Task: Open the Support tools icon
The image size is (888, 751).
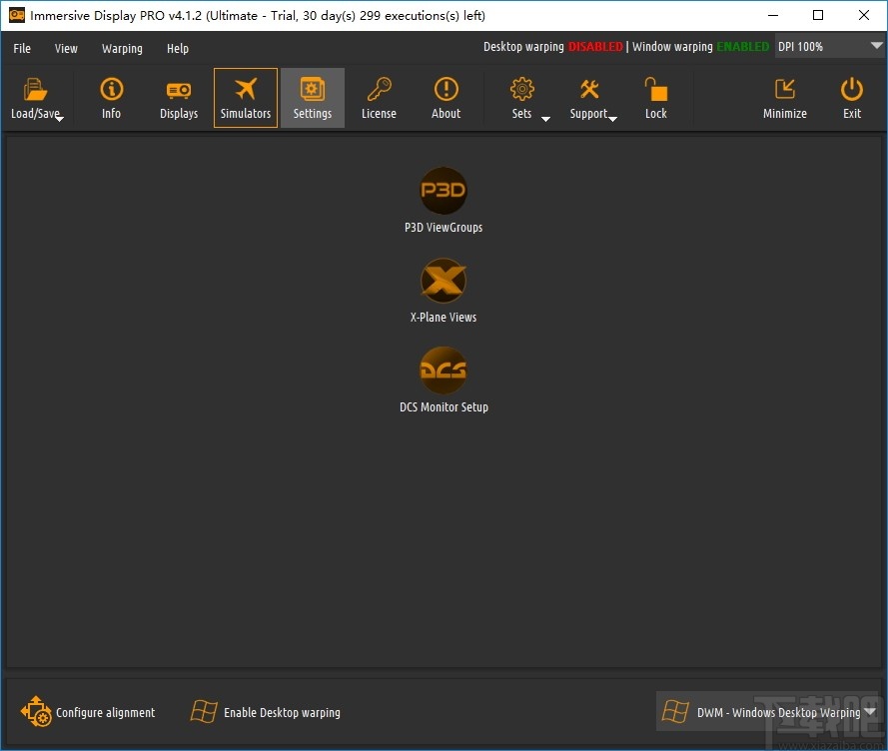Action: 589,90
